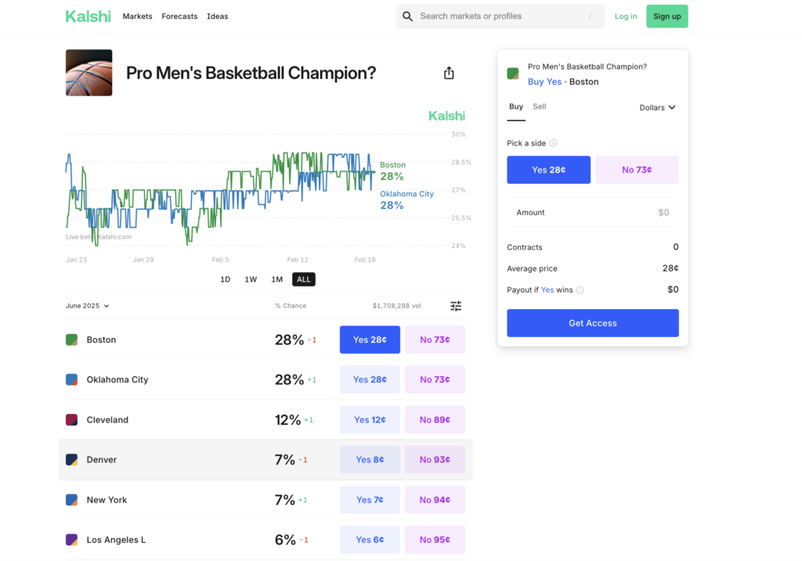Click the % Chance column header
Viewport: 802px width, 561px height.
point(291,306)
